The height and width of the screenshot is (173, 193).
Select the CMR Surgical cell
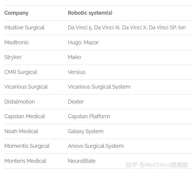(21, 72)
